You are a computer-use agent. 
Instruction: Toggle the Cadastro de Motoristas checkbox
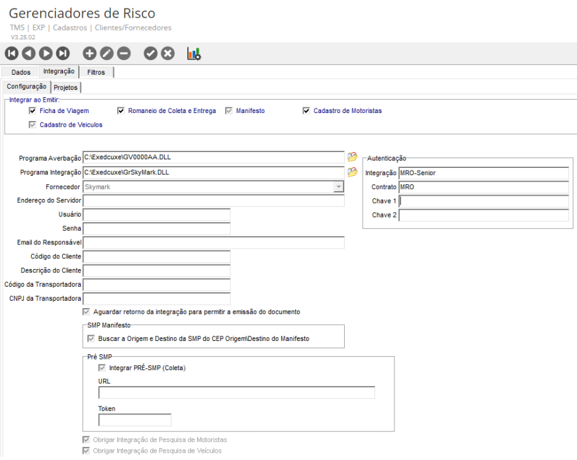tap(306, 111)
